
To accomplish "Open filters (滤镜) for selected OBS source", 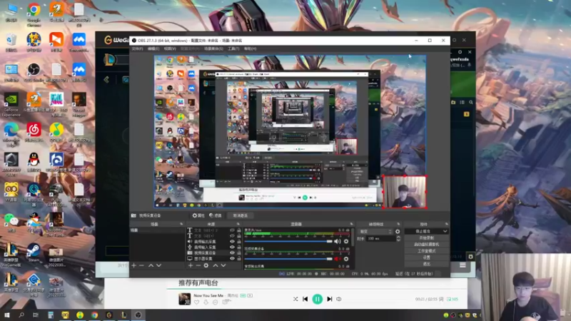I will [x=216, y=215].
